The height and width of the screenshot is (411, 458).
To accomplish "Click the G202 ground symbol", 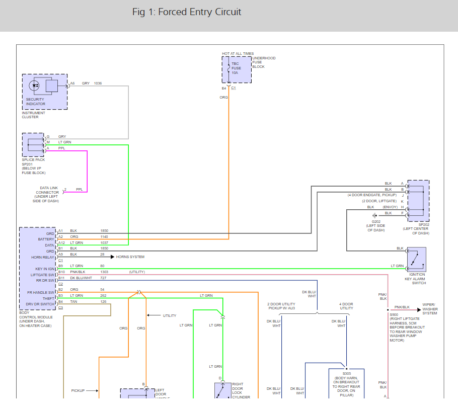I will tap(374, 215).
